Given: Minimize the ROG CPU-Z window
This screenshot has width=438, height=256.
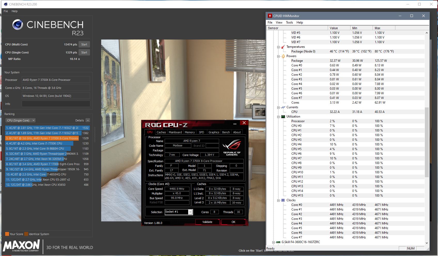Looking at the screenshot, I should click(235, 123).
